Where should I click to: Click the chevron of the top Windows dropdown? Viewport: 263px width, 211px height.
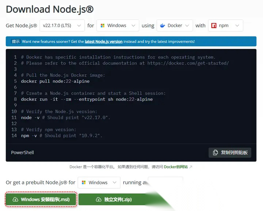tap(133, 26)
